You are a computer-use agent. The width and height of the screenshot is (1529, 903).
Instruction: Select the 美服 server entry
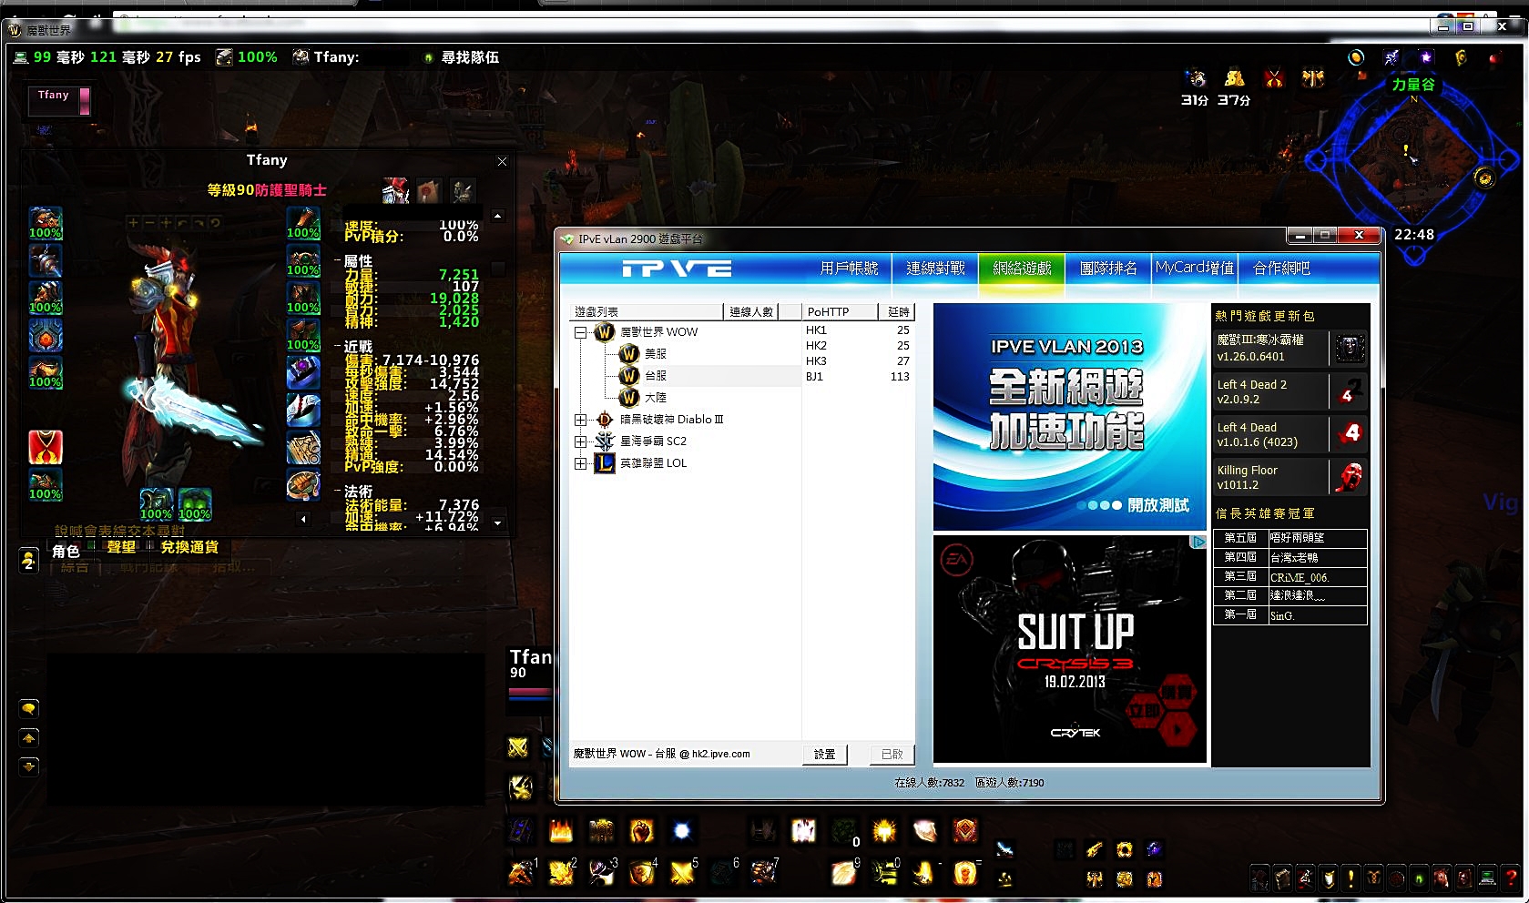[x=655, y=354]
